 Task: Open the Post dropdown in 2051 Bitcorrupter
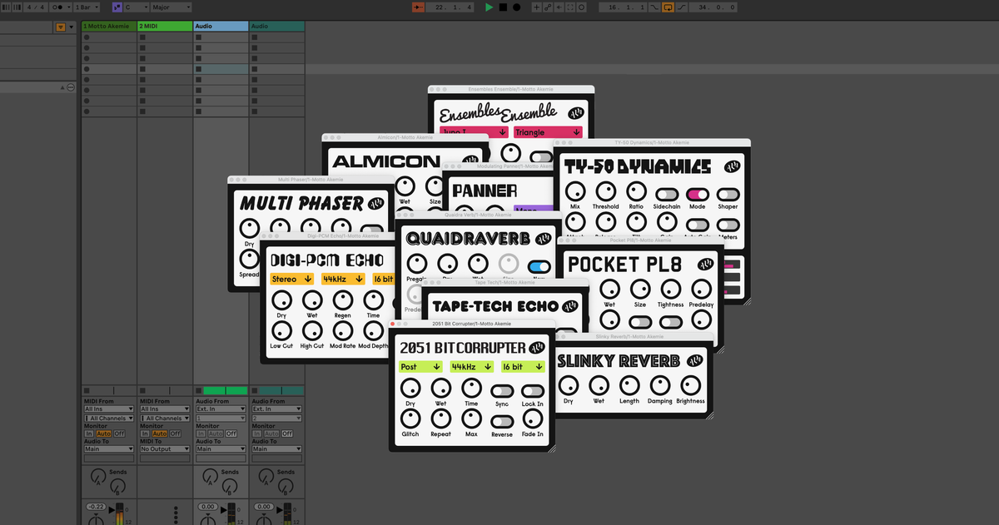(420, 366)
